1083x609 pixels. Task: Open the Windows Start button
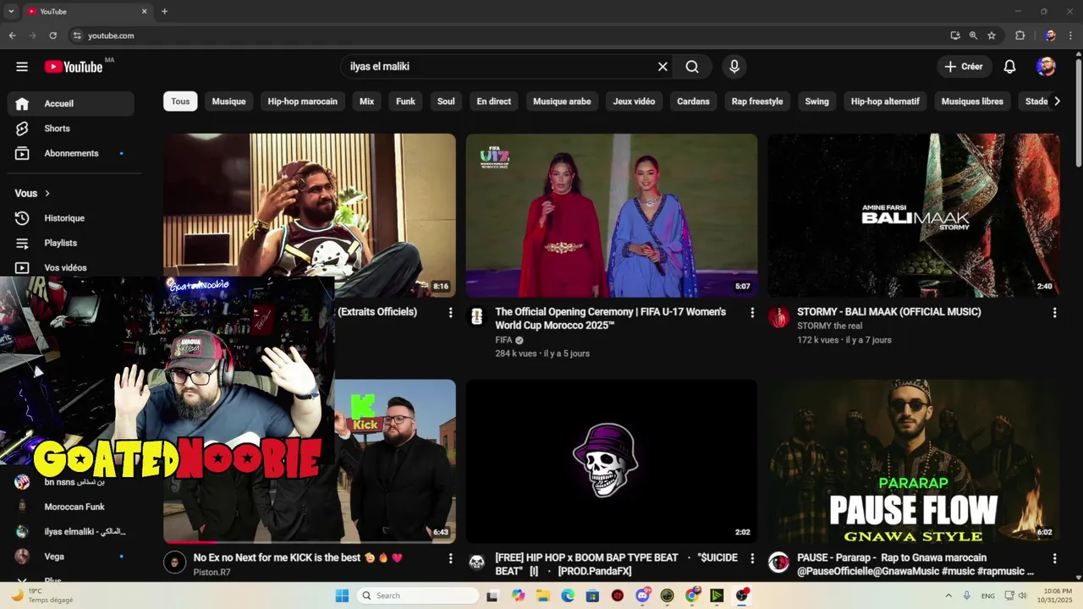tap(342, 595)
